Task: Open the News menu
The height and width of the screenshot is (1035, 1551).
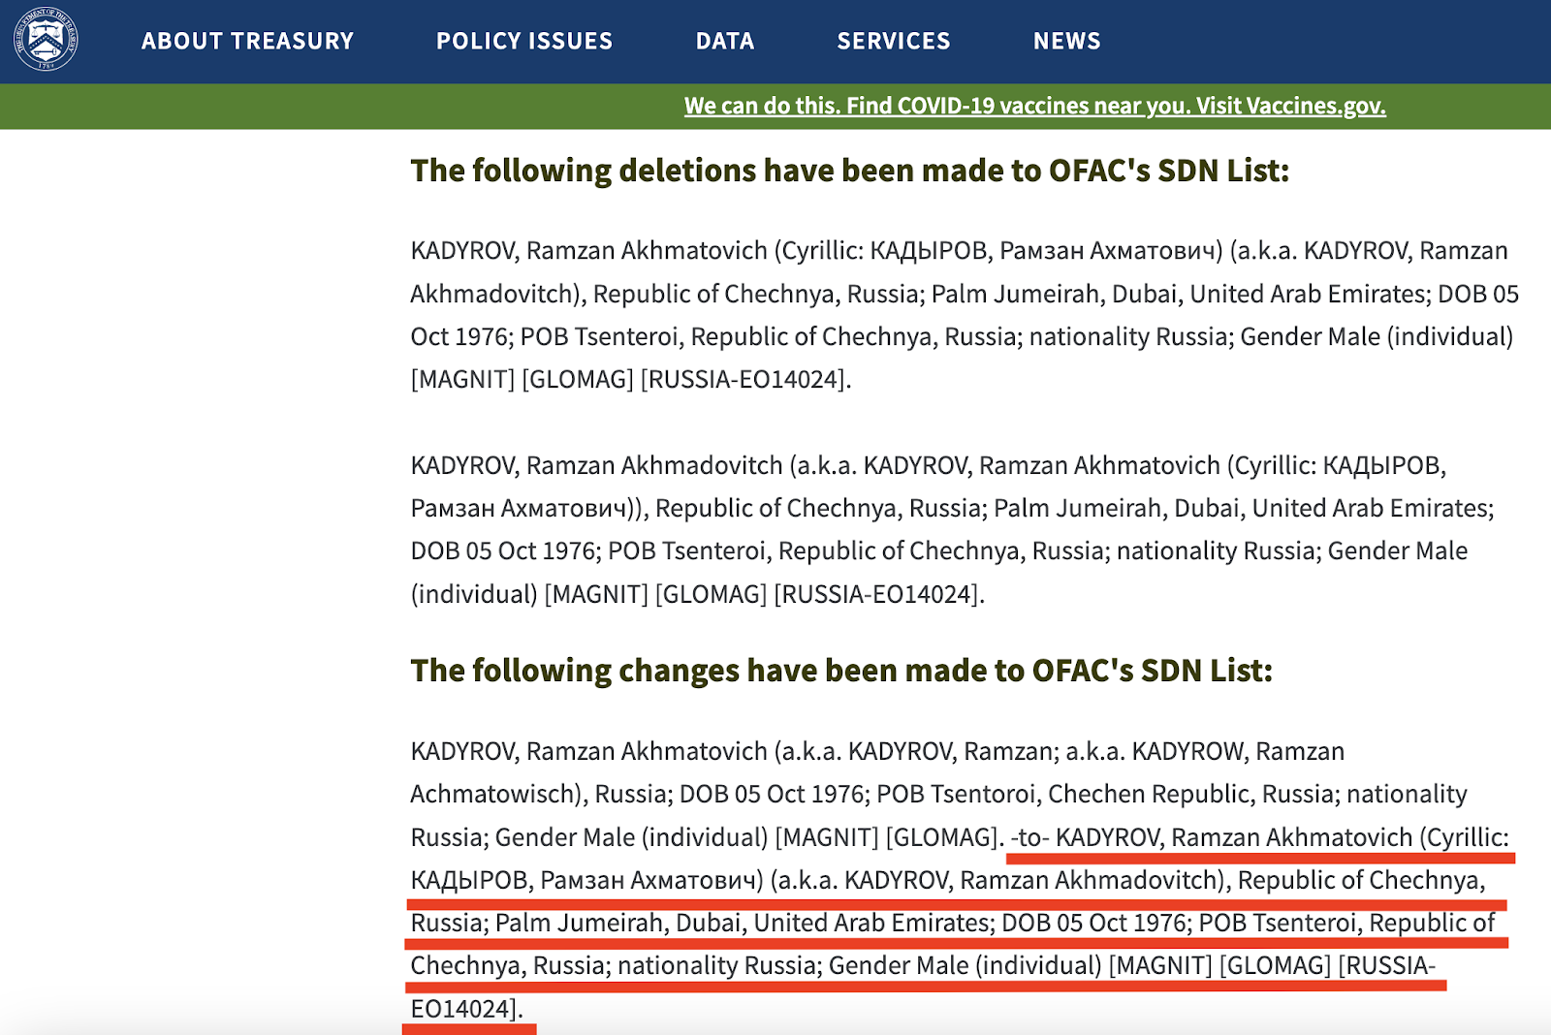Action: (1067, 41)
